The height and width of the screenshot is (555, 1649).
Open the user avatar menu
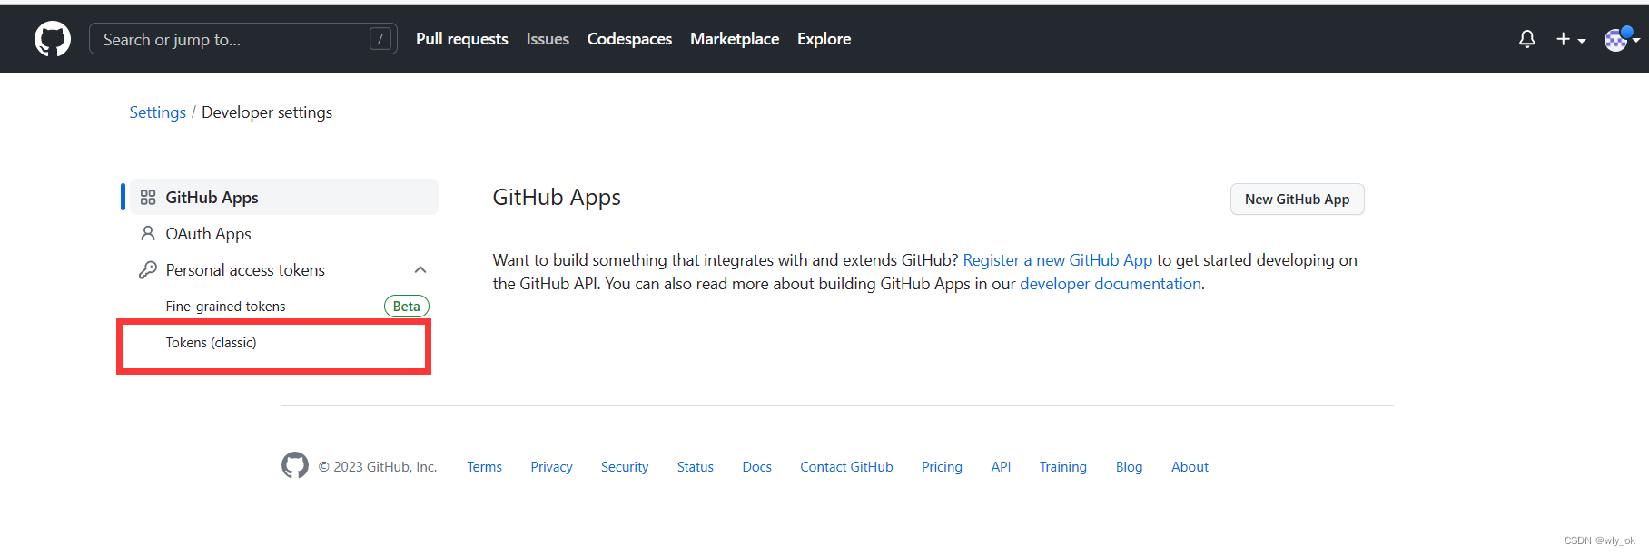click(1622, 39)
